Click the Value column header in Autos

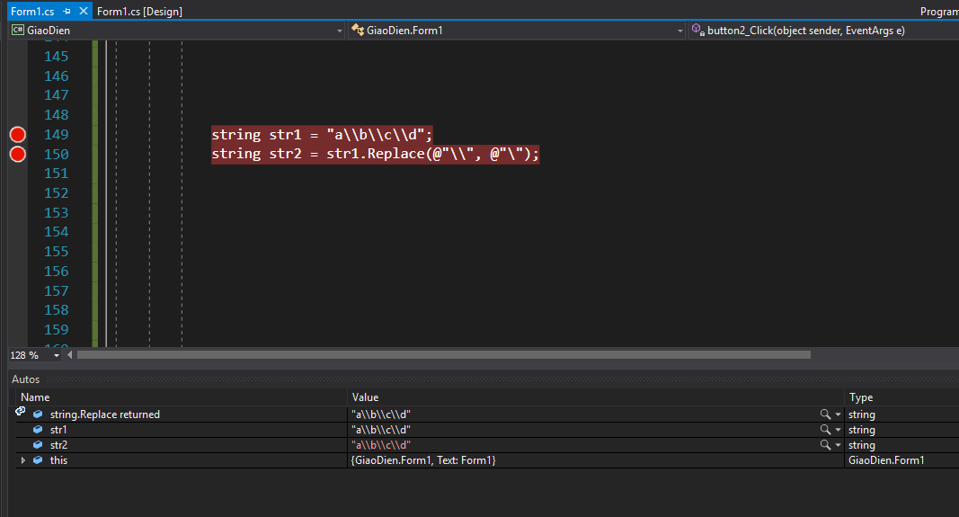366,397
